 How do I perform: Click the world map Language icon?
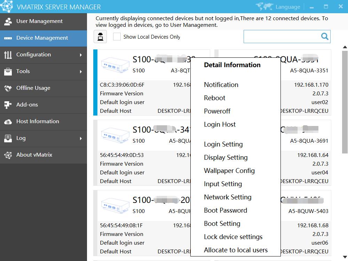[x=264, y=7]
